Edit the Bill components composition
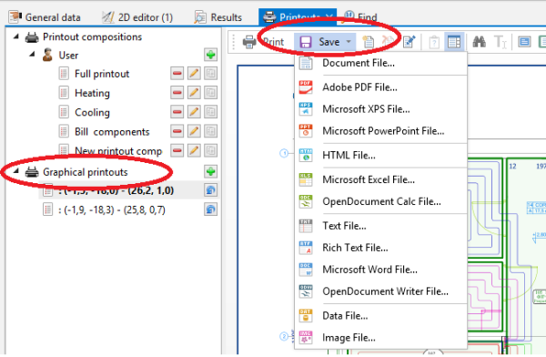The width and height of the screenshot is (546, 357). click(194, 131)
